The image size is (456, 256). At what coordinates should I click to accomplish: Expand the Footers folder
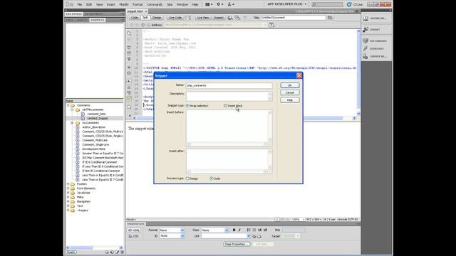pos(68,184)
